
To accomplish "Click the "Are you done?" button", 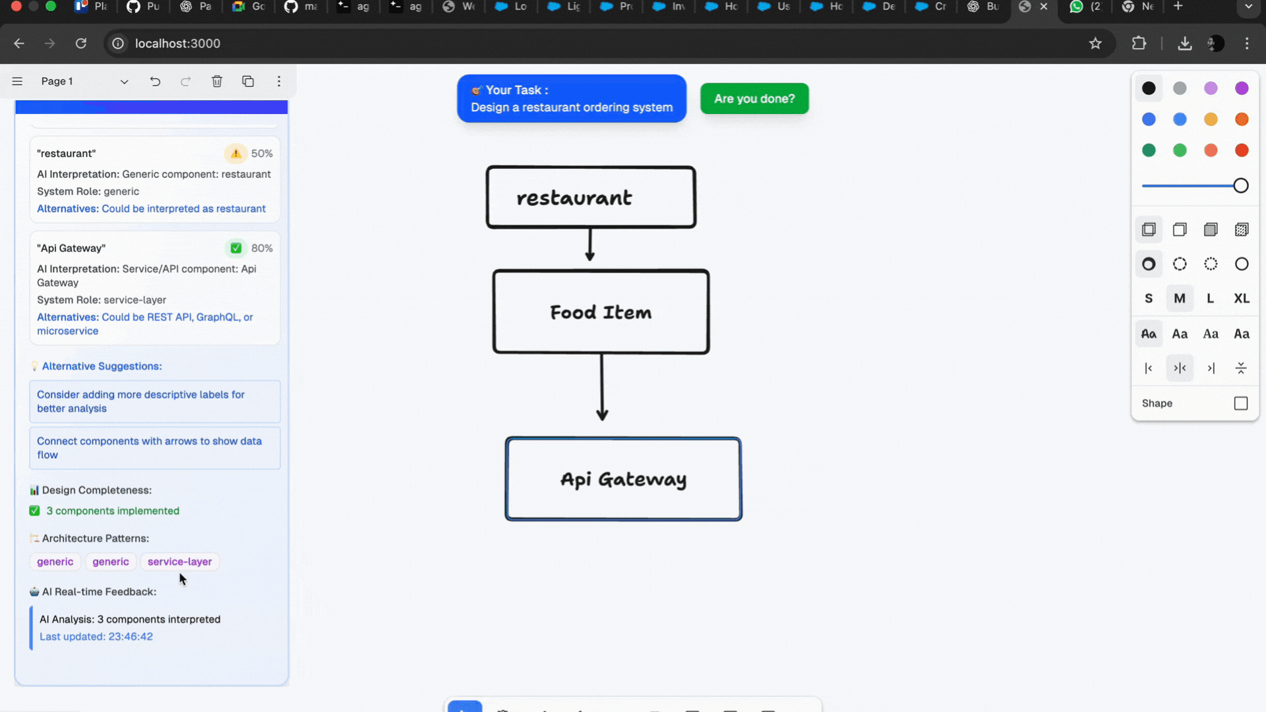I will pyautogui.click(x=754, y=99).
